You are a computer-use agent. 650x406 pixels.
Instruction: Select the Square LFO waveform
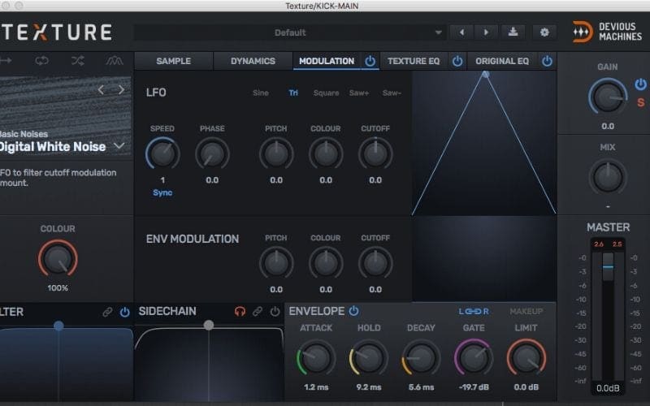327,93
